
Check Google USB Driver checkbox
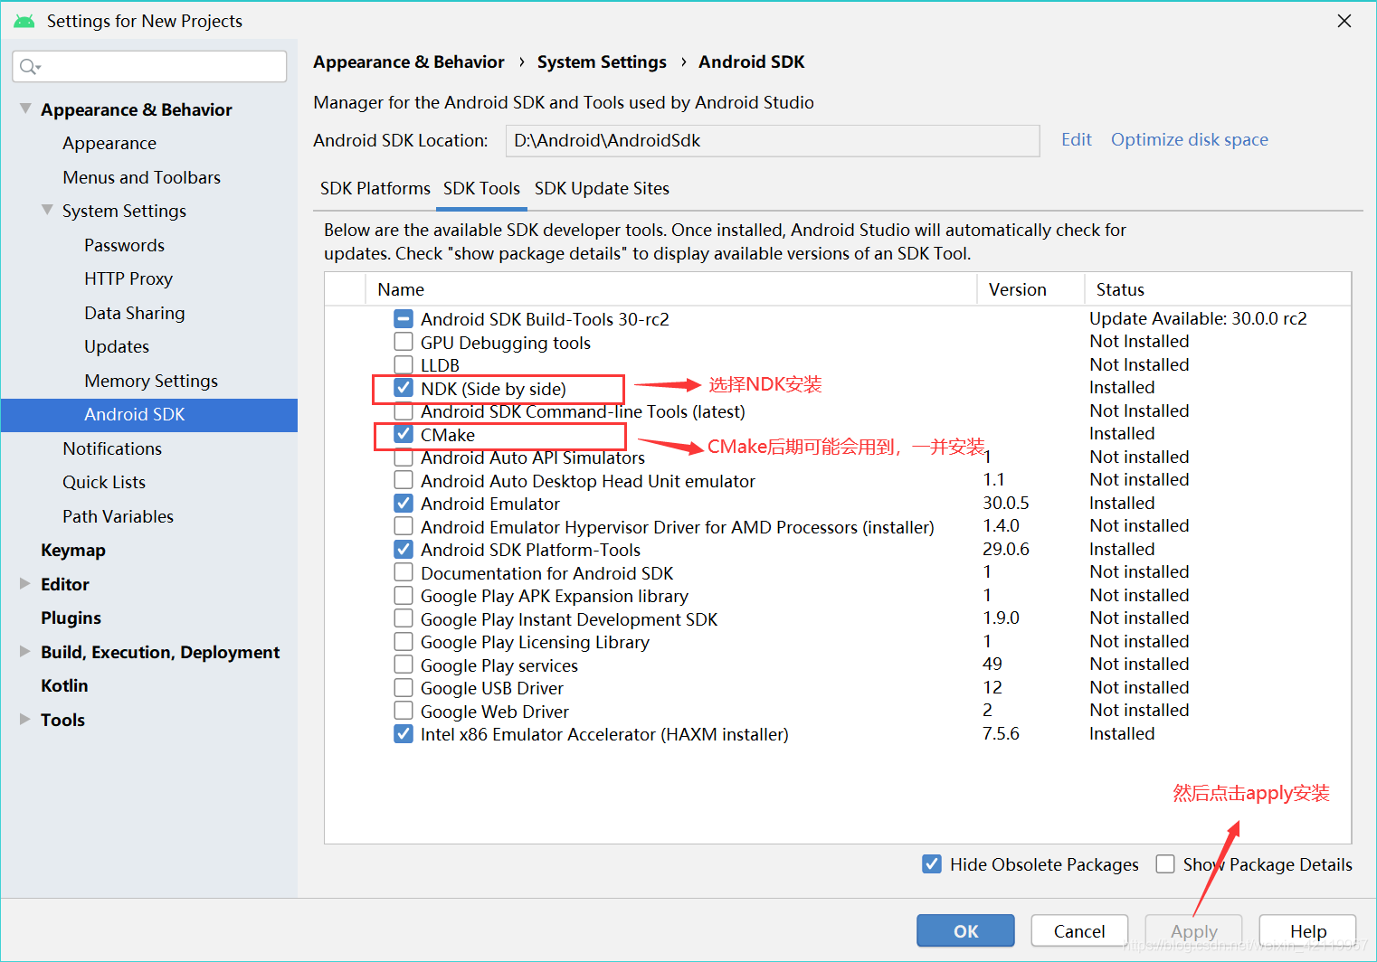[404, 688]
